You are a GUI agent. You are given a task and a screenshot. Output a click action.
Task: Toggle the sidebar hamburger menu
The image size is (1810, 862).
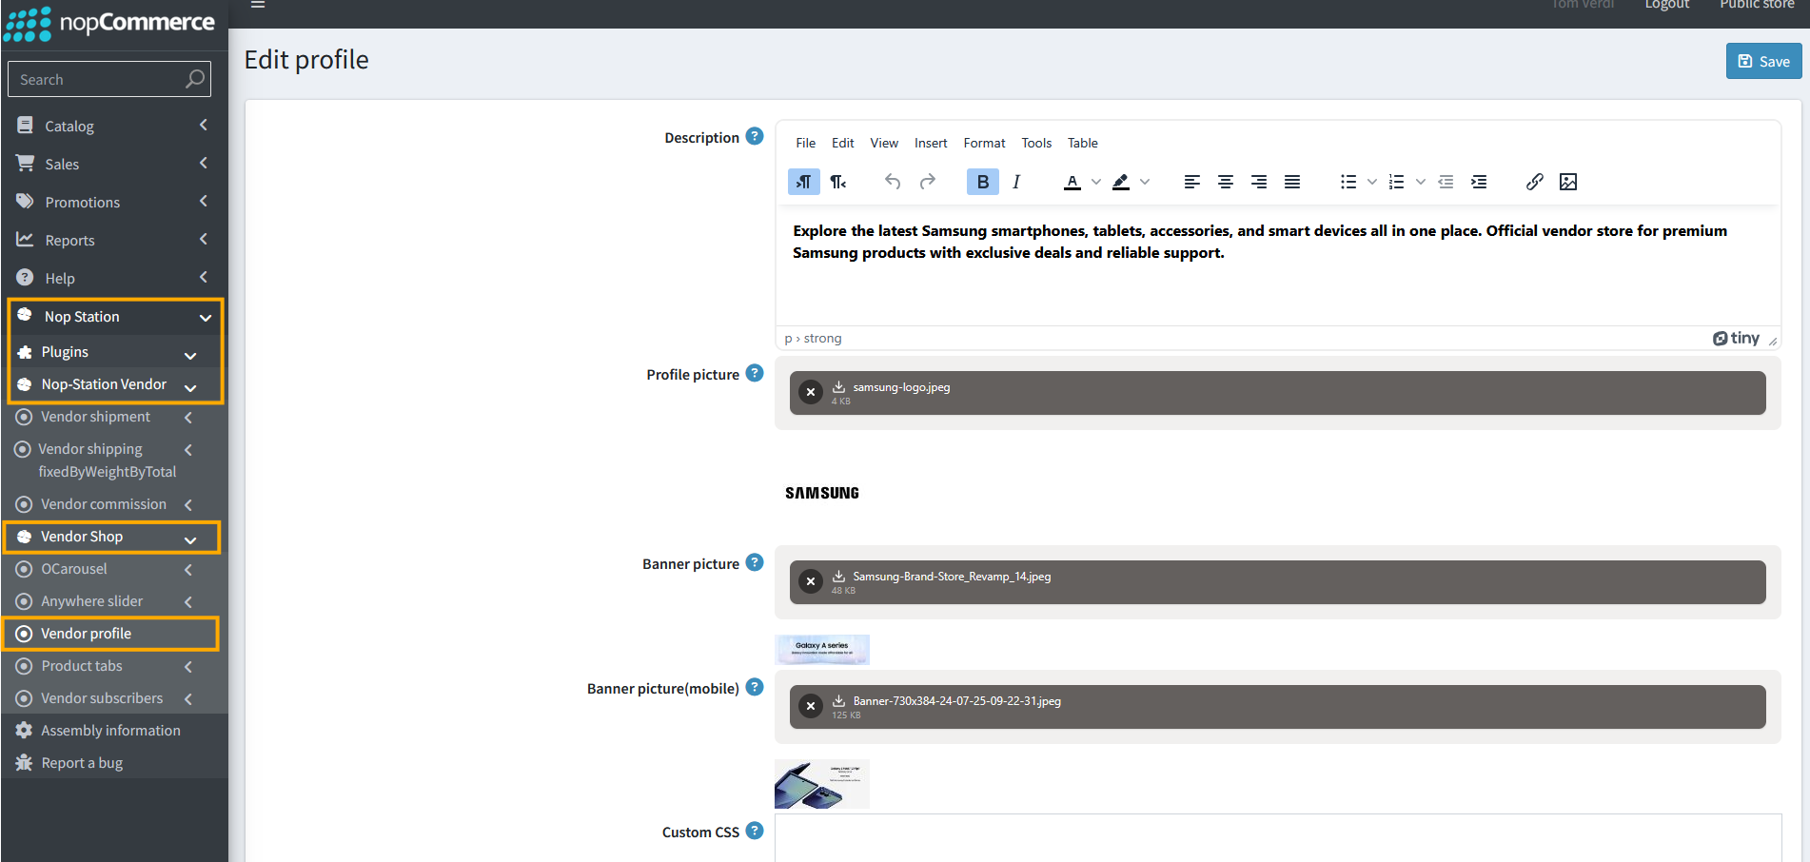click(x=258, y=4)
